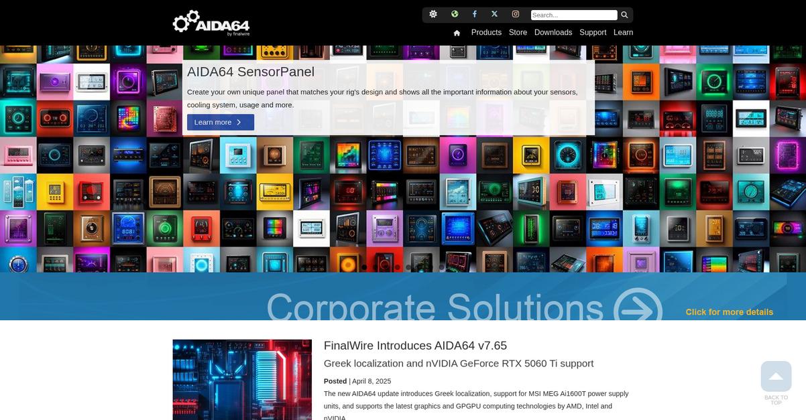Click the 'Corporate Solutions' banner text
The width and height of the screenshot is (806, 420).
tap(435, 307)
